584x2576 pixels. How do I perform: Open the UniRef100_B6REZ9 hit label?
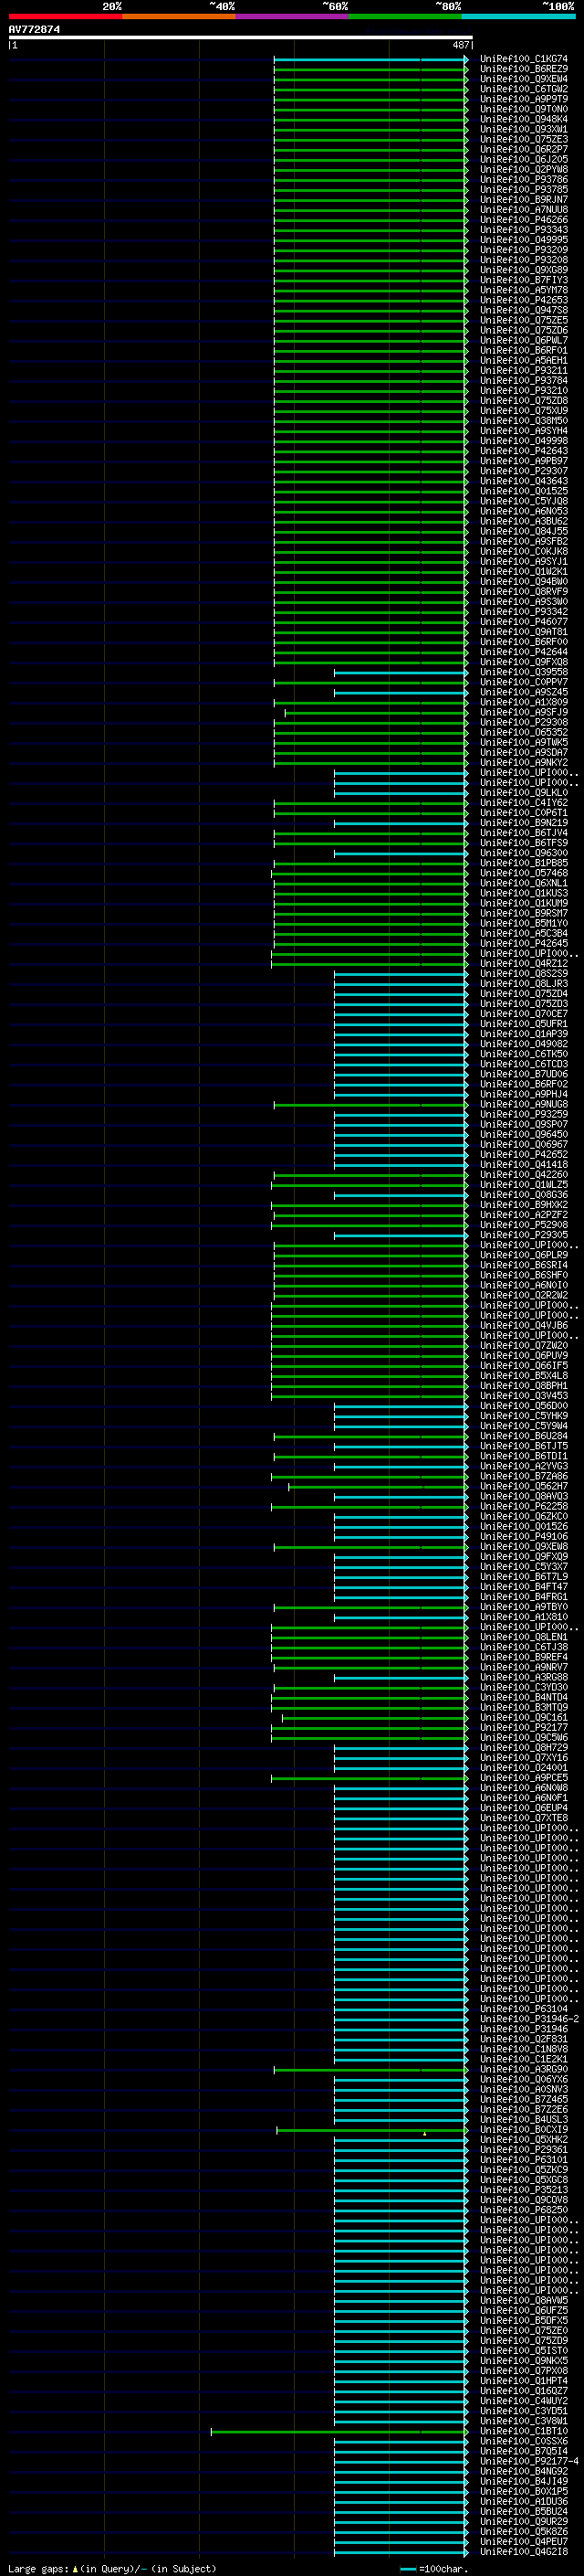click(523, 69)
